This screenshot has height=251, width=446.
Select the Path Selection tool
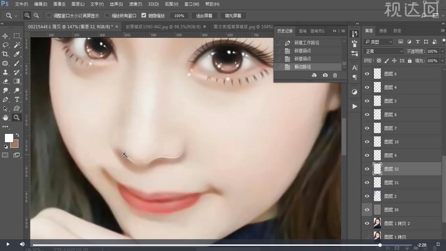5,109
